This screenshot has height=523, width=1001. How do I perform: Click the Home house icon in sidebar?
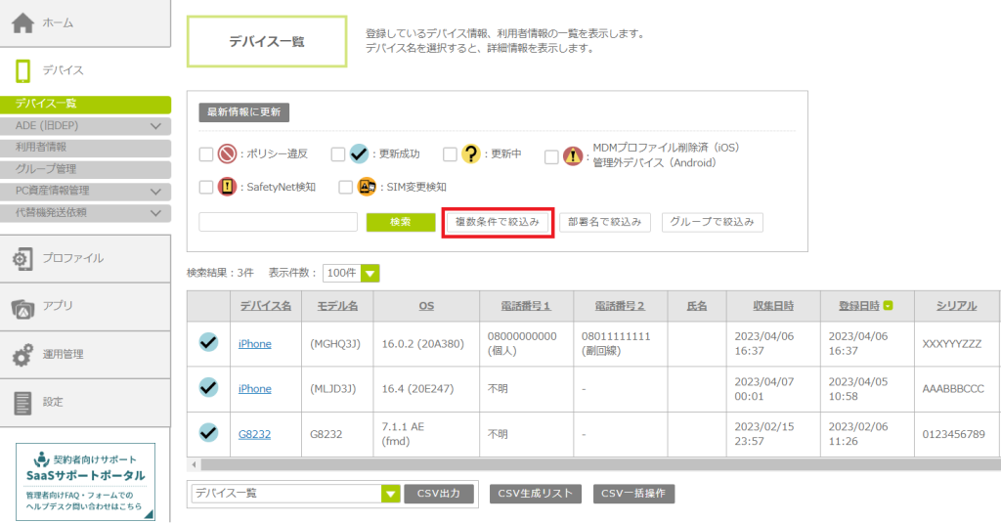(23, 22)
